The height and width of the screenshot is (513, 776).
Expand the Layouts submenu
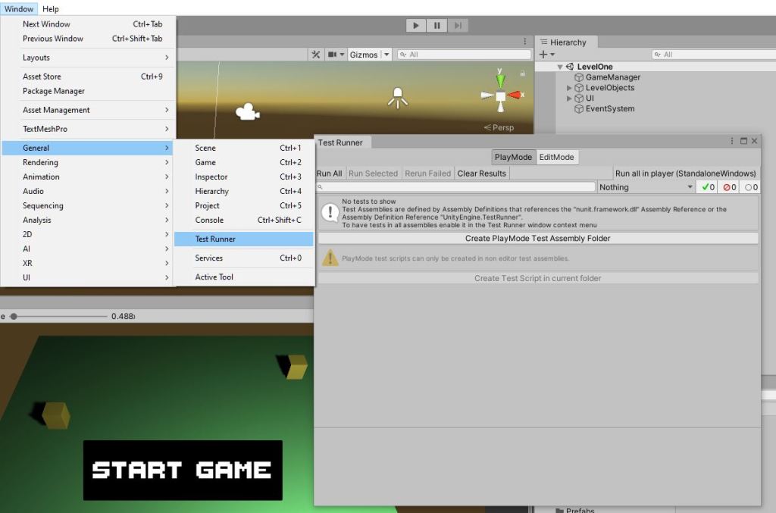(x=89, y=58)
